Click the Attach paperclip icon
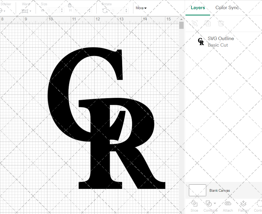The width and height of the screenshot is (262, 214). tap(228, 204)
